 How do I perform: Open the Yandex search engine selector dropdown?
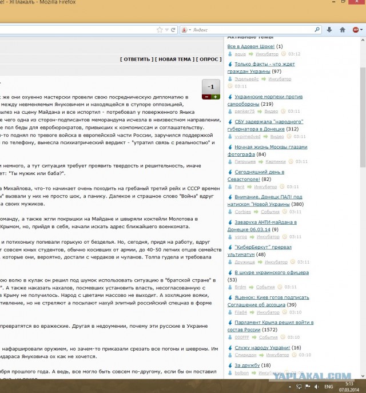pyautogui.click(x=190, y=30)
